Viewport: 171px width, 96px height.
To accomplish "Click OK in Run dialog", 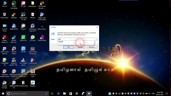I will click(x=68, y=47).
